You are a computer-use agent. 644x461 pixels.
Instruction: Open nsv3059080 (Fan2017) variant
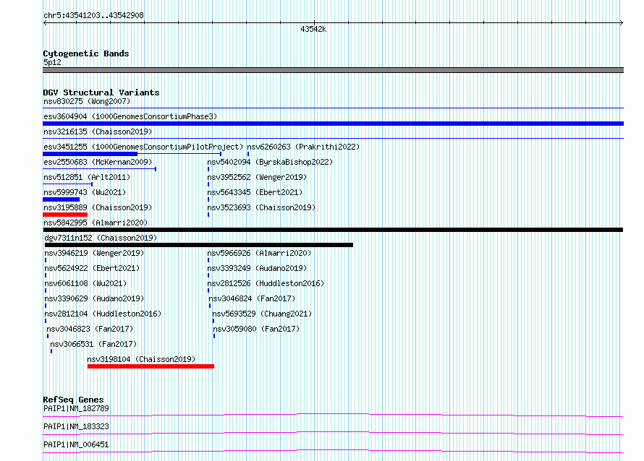[x=256, y=329]
